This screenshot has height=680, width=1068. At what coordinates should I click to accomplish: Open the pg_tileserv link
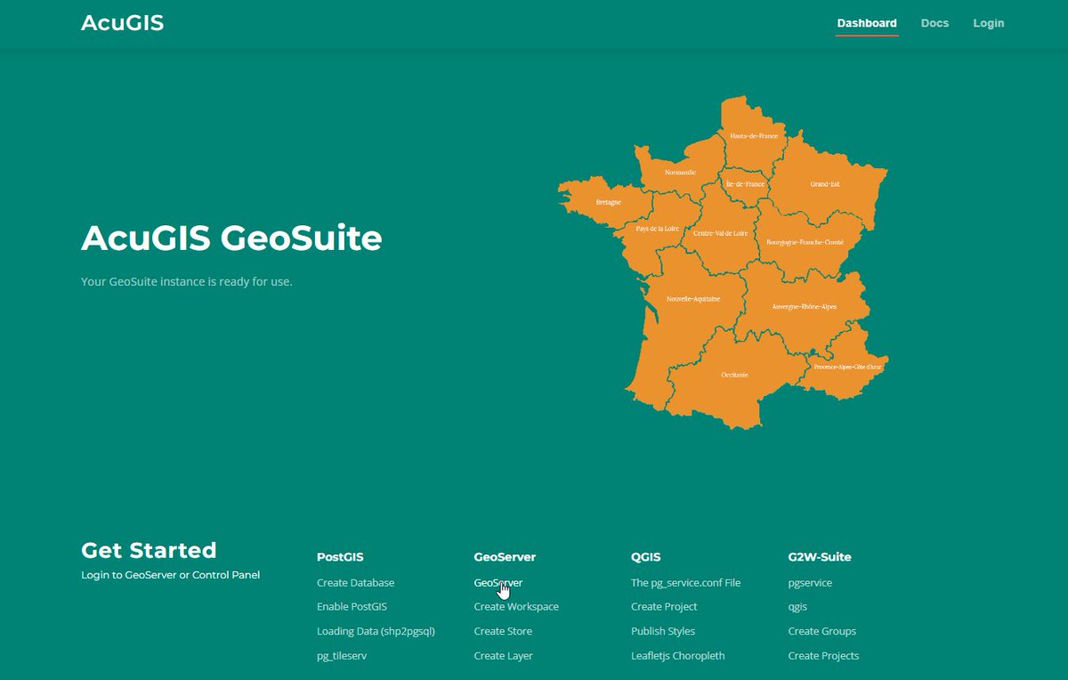click(x=342, y=656)
